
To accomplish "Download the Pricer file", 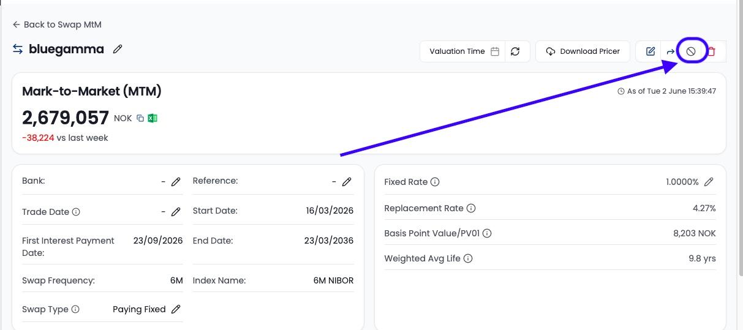I will coord(583,51).
